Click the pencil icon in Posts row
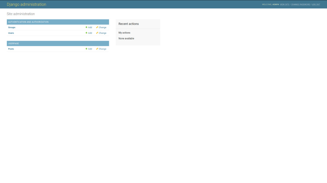 97,49
